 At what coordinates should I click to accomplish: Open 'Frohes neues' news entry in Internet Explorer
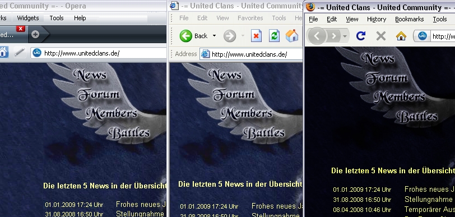click(x=277, y=206)
